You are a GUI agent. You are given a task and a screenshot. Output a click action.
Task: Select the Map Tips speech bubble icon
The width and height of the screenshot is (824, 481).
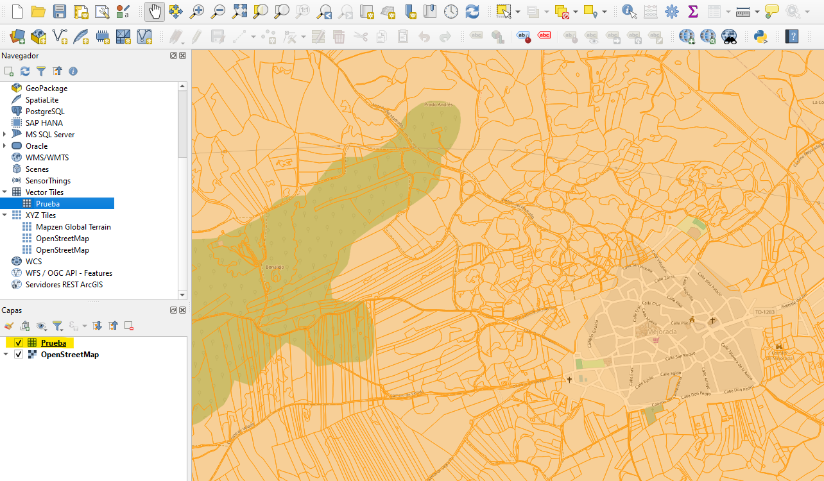772,11
